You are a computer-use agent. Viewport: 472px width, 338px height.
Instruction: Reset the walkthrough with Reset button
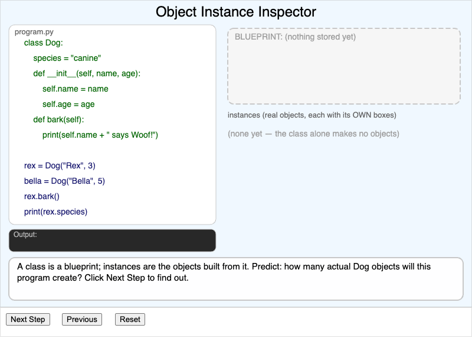click(130, 319)
